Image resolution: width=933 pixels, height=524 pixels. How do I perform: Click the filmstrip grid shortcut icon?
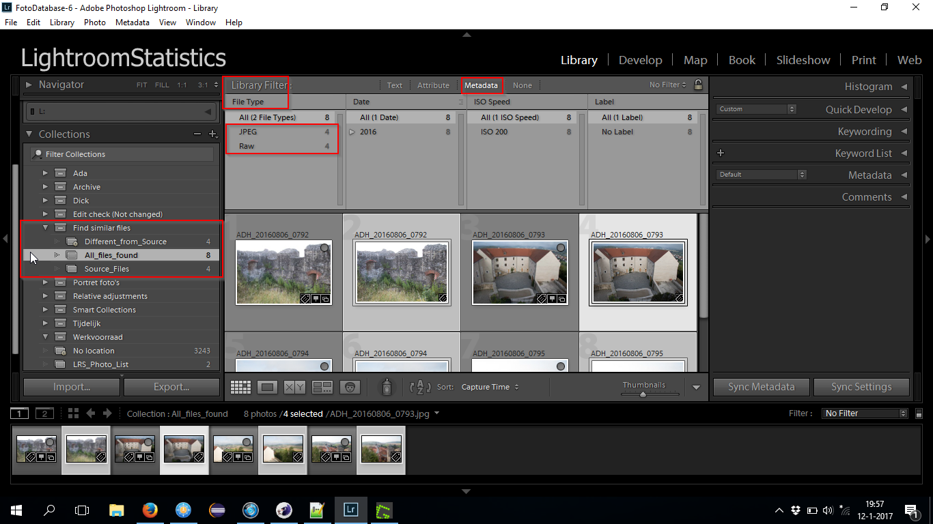[73, 413]
